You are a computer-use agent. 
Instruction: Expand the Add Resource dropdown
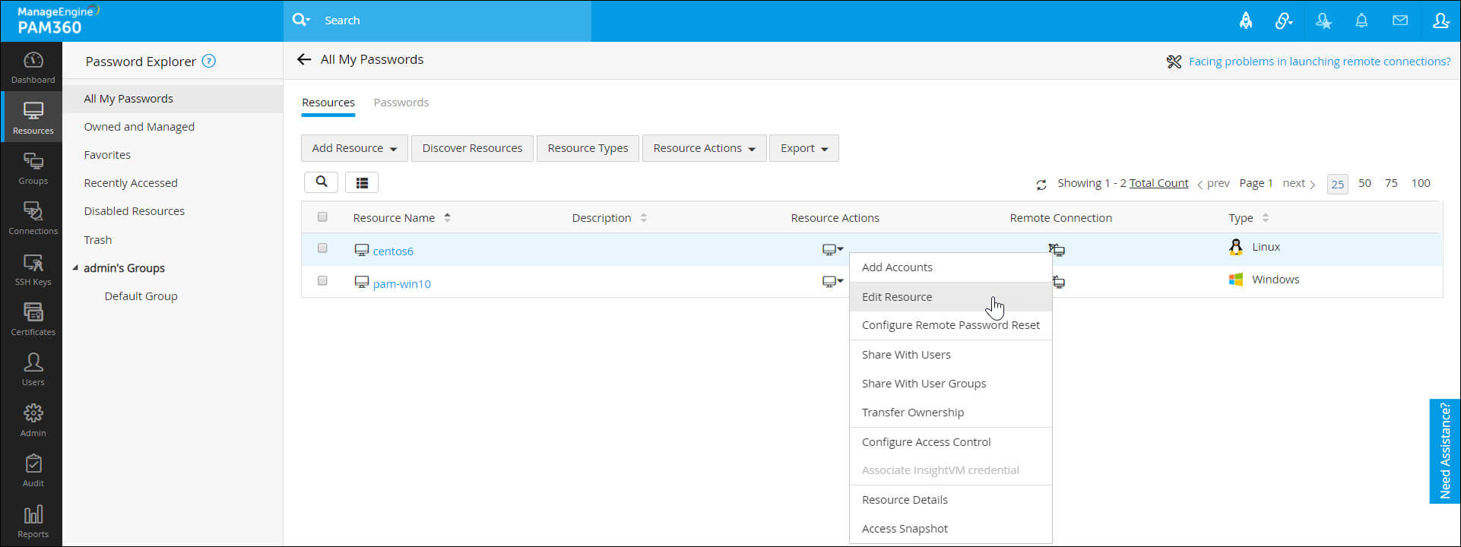(x=354, y=148)
